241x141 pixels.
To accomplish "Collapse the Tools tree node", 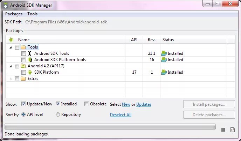I will point(11,47).
